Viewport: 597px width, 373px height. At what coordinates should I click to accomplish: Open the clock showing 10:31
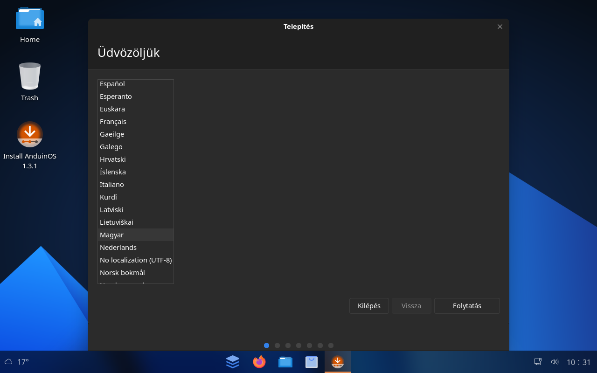579,362
